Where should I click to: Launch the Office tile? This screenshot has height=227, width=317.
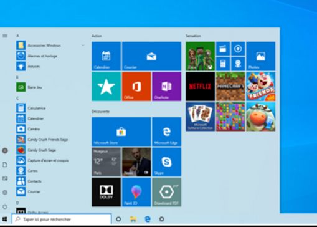coord(136,87)
